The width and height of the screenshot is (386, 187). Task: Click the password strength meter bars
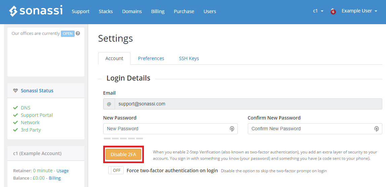tap(123, 139)
